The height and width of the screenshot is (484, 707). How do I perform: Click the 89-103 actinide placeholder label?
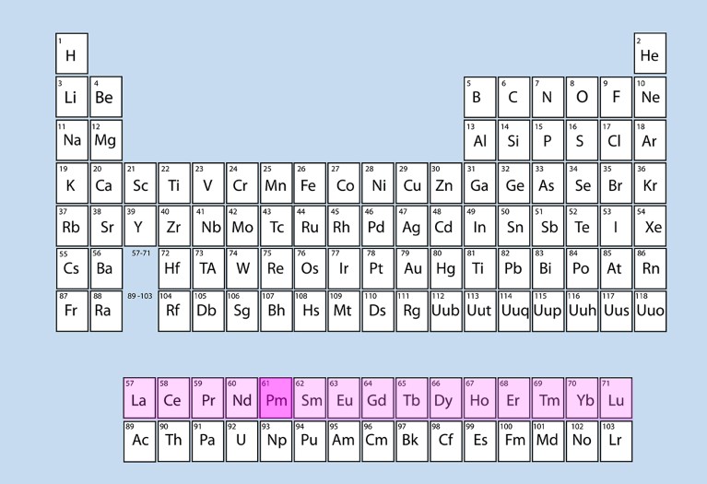pos(139,295)
